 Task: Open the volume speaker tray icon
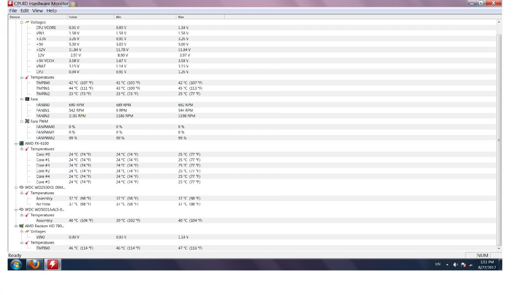pos(455,265)
